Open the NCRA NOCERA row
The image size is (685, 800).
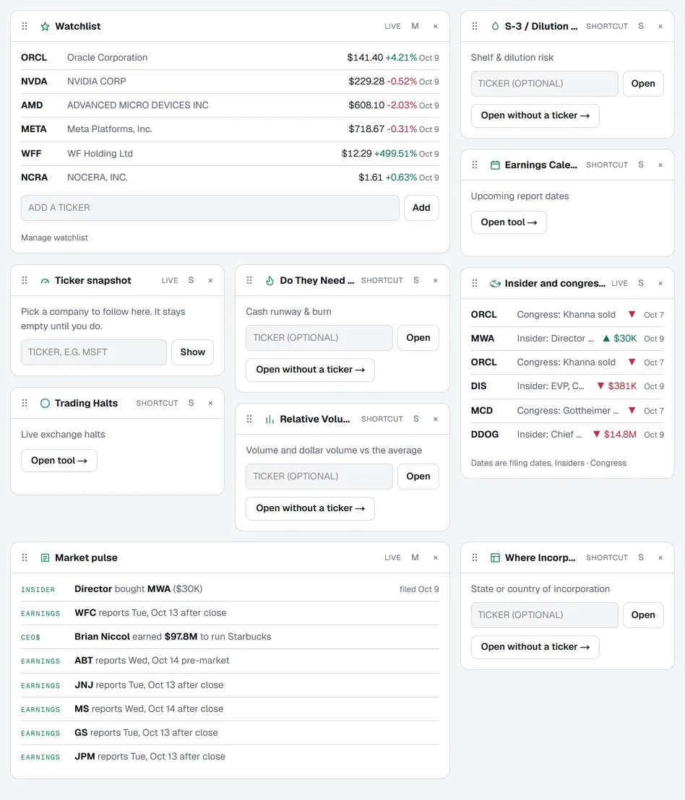[230, 178]
